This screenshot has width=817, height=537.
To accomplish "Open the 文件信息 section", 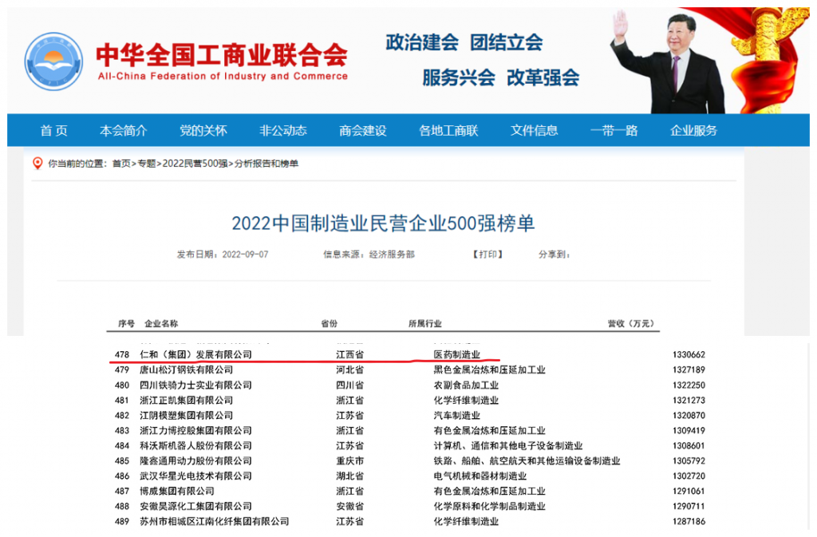I will [x=535, y=130].
